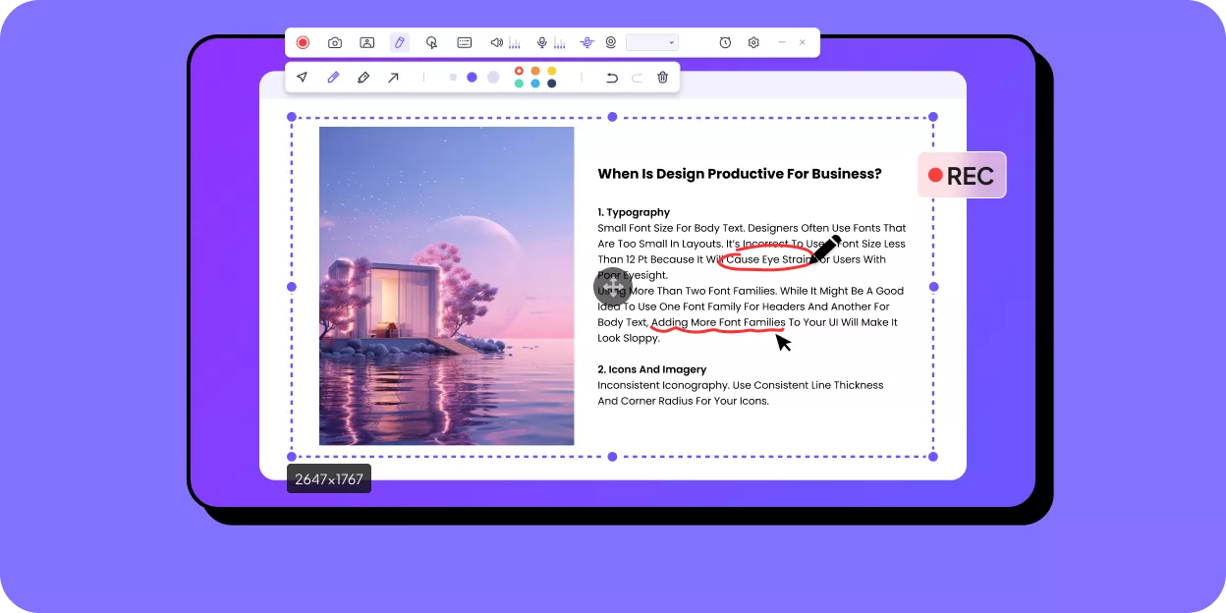This screenshot has height=613, width=1226.
Task: Click 'Look Sloppy.' text line
Action: tap(629, 338)
